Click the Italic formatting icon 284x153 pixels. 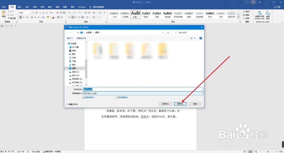[24, 17]
